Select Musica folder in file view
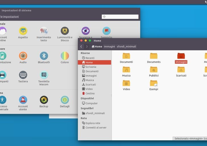Screen dimensions: 207x146 [126, 69]
